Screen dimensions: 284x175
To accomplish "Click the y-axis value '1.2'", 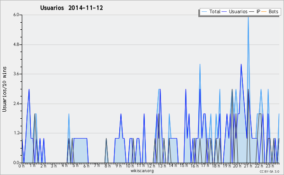I will (x=16, y=133).
